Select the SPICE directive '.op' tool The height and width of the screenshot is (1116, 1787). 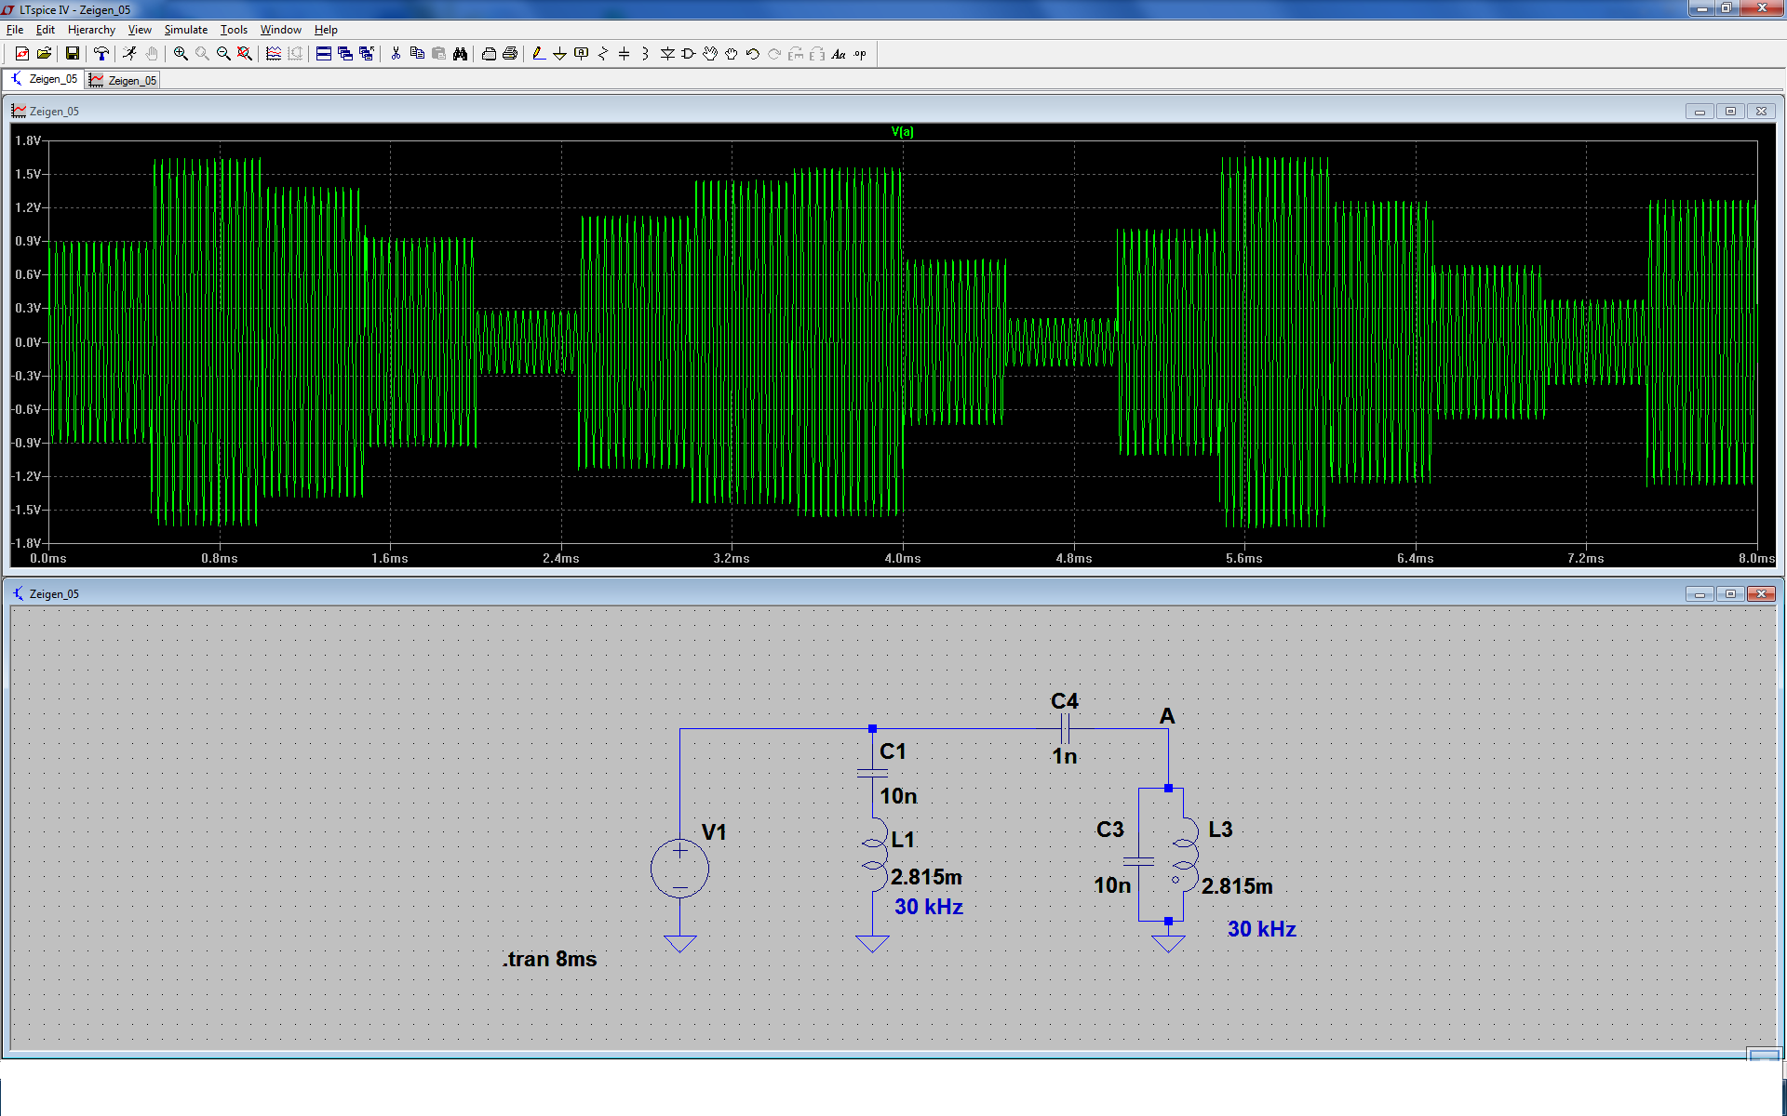[x=860, y=54]
